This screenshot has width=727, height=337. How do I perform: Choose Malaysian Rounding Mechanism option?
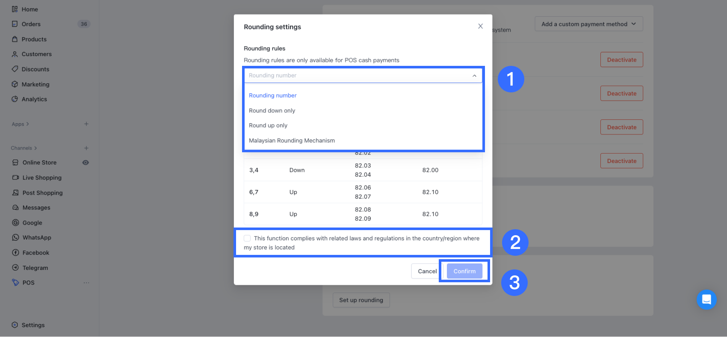(x=292, y=140)
